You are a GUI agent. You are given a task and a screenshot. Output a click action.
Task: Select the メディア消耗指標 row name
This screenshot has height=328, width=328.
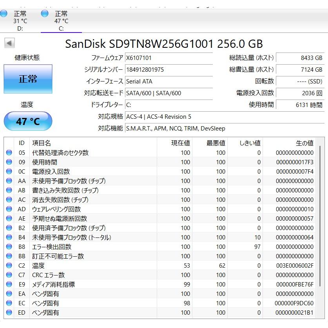pos(53,285)
